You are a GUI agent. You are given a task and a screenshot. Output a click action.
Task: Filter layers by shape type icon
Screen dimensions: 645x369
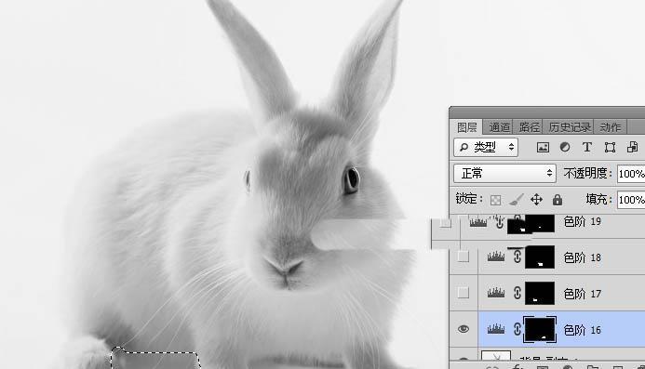coord(610,147)
